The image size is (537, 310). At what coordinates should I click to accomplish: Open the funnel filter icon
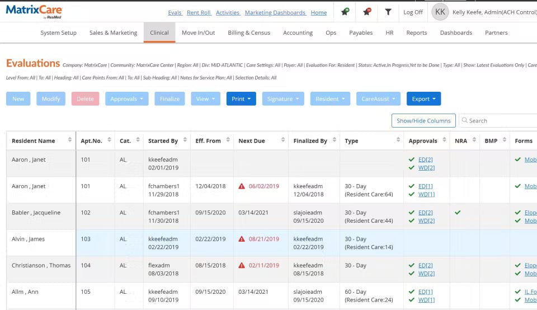388,12
